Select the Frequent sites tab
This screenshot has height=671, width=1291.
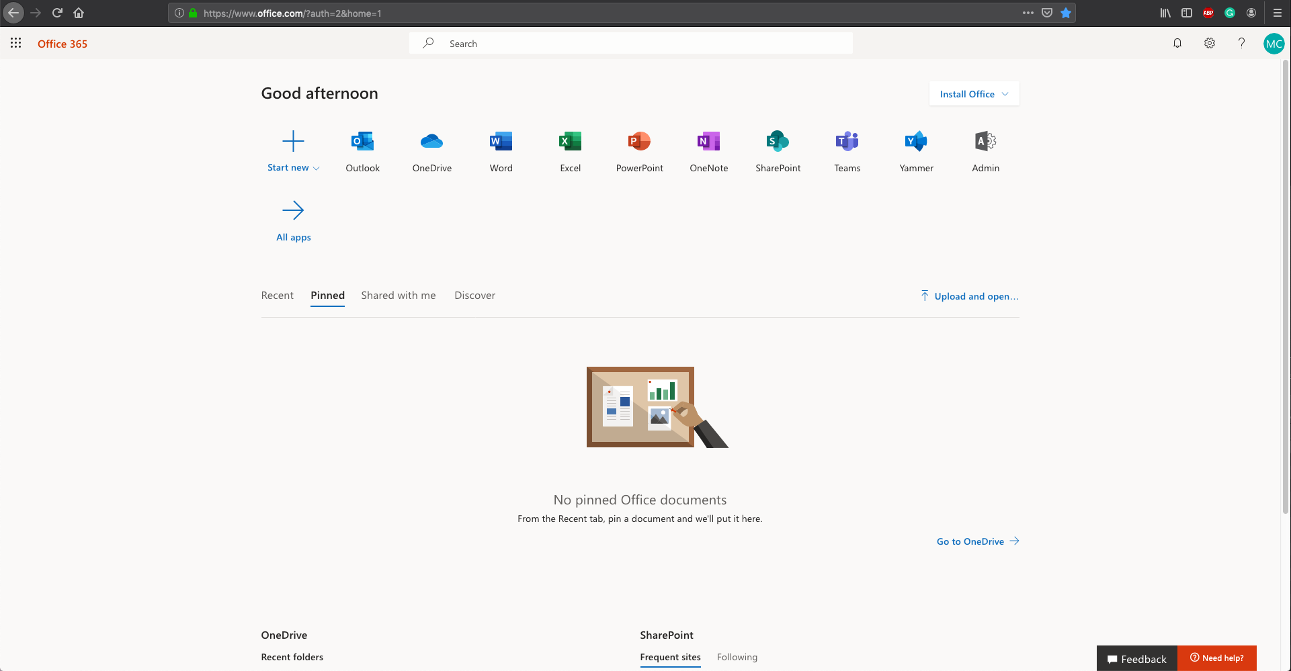tap(670, 657)
